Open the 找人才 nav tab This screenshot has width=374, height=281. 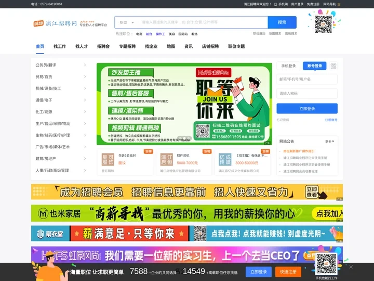[x=82, y=46]
